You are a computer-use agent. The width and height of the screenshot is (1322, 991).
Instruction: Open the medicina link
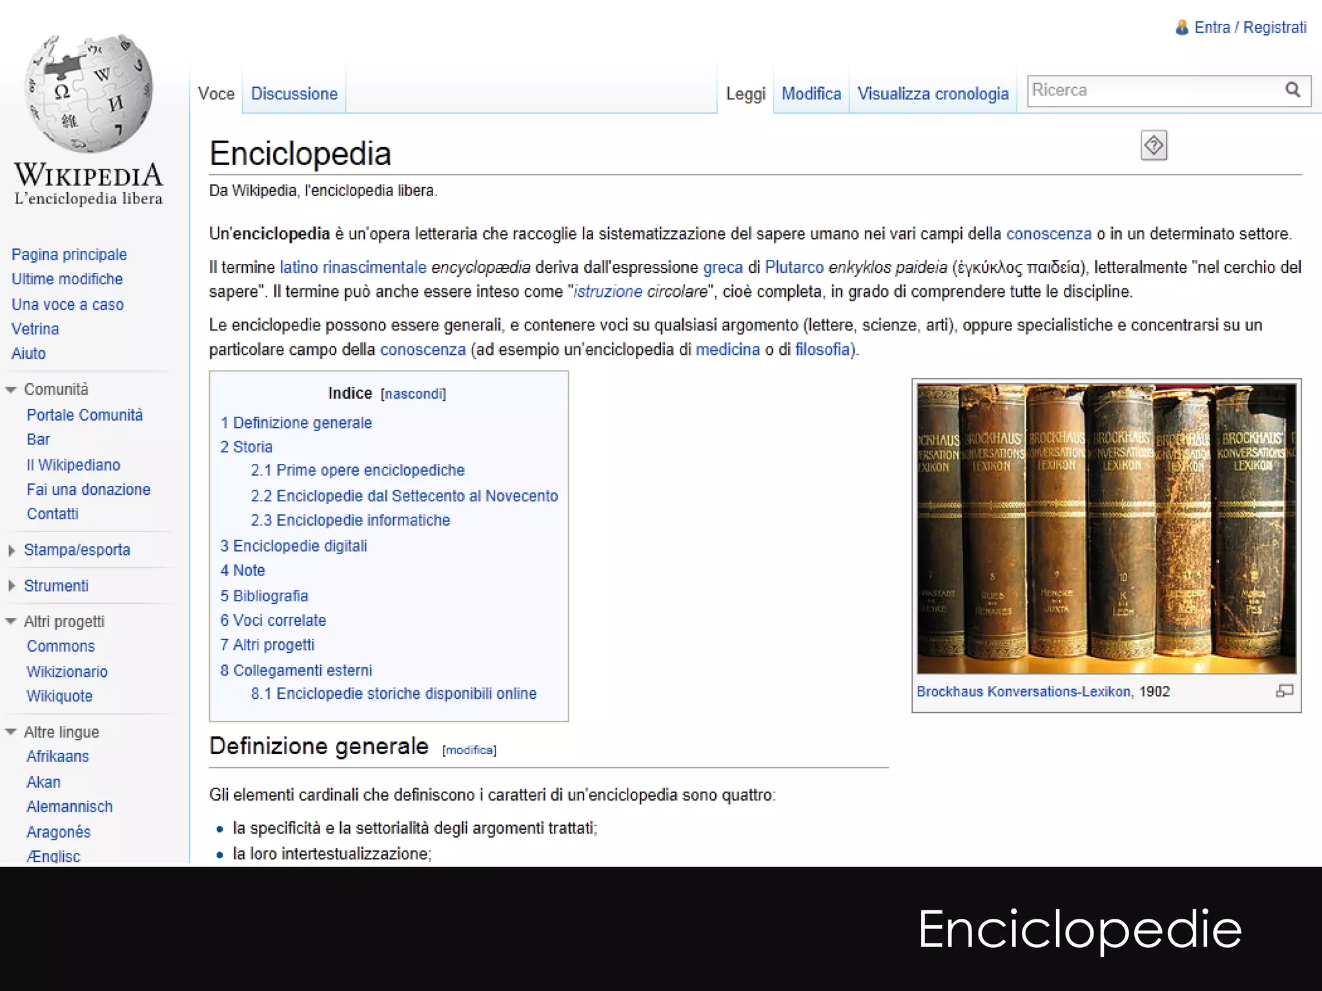(727, 350)
